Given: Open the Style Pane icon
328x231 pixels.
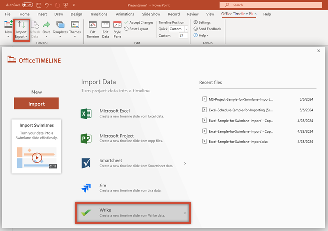Looking at the screenshot, I should 117,25.
